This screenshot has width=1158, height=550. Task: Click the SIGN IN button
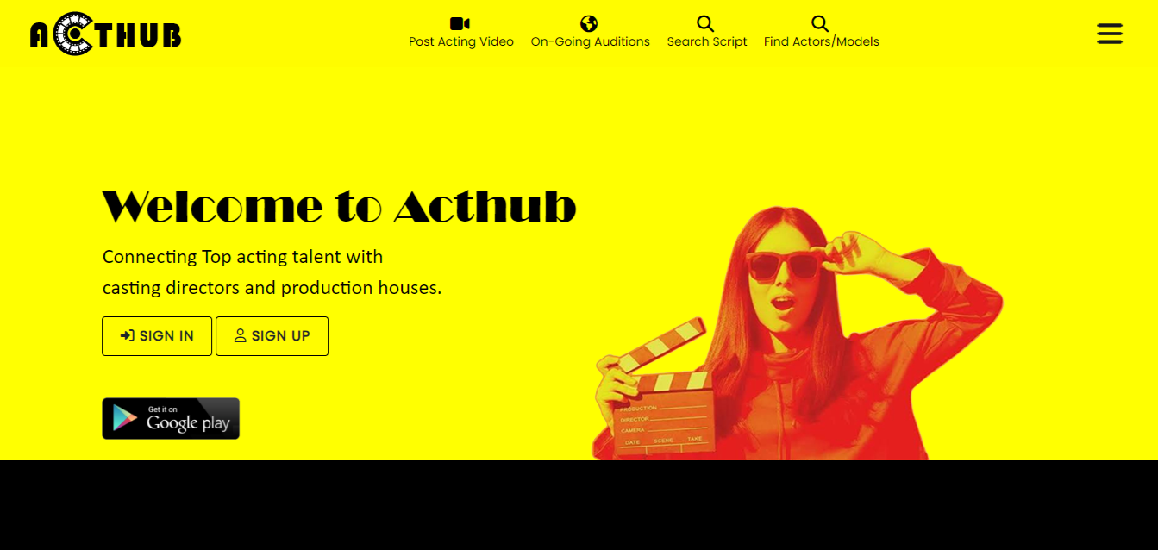[157, 336]
